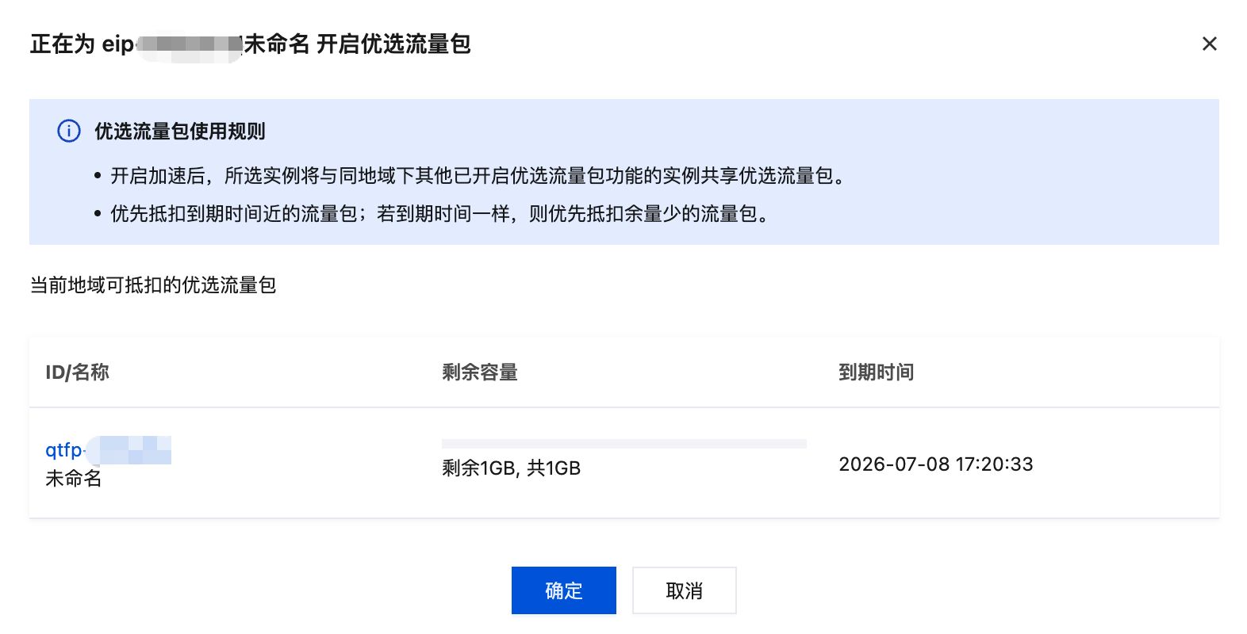This screenshot has width=1247, height=634.
Task: Select the 未命名 name under the qtfp ID
Action: pyautogui.click(x=74, y=479)
